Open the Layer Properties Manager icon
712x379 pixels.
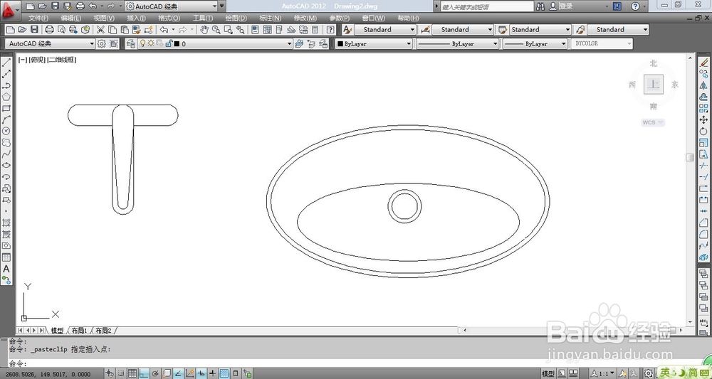tap(131, 43)
